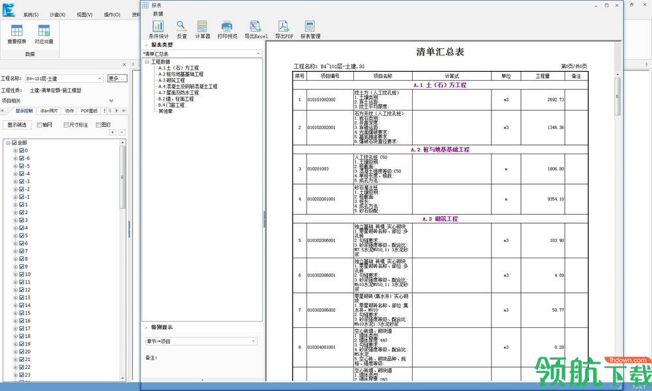Switch to the PDF图纸 tab
Viewport: 652px width, 391px height.
point(89,111)
